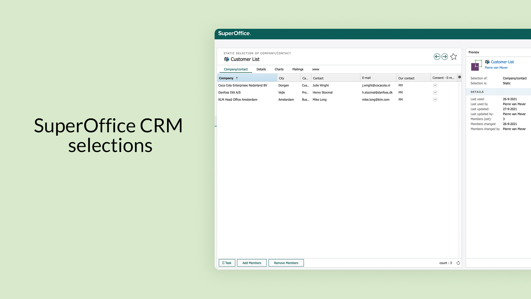This screenshot has height=299, width=531.
Task: Switch to Company/contact tab
Action: pos(236,69)
